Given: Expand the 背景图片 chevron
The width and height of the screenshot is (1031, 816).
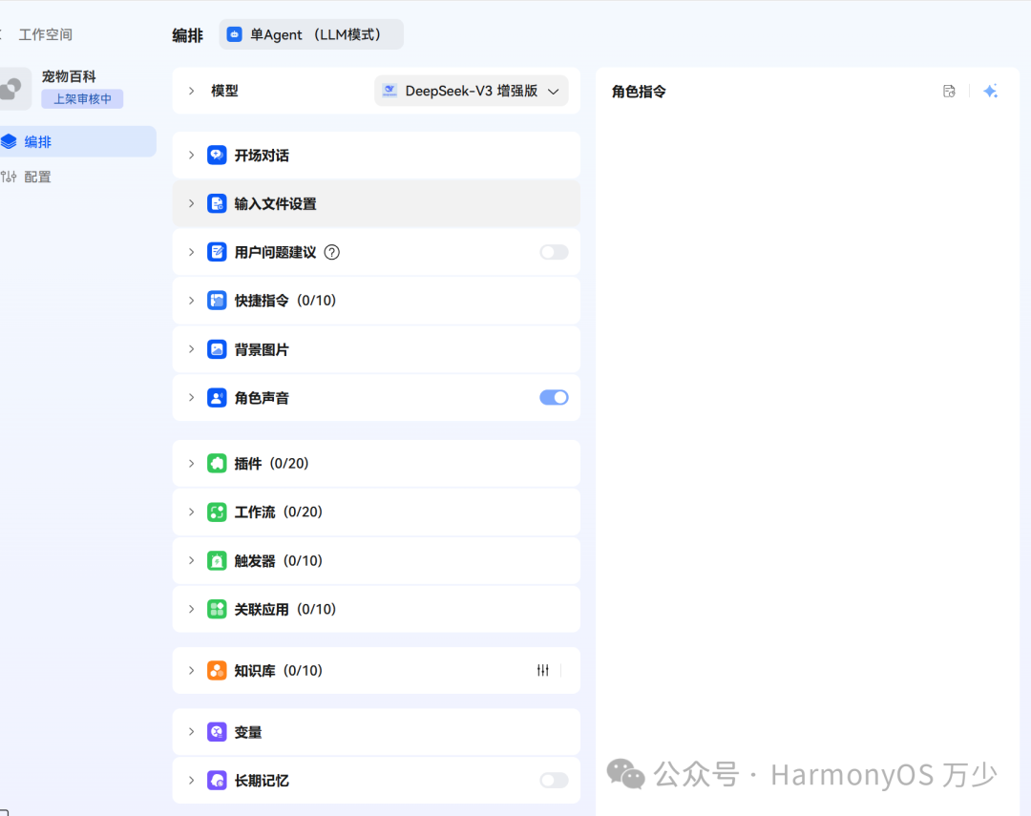Looking at the screenshot, I should [191, 349].
